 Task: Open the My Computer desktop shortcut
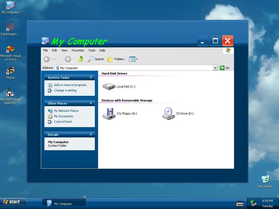tap(10, 7)
